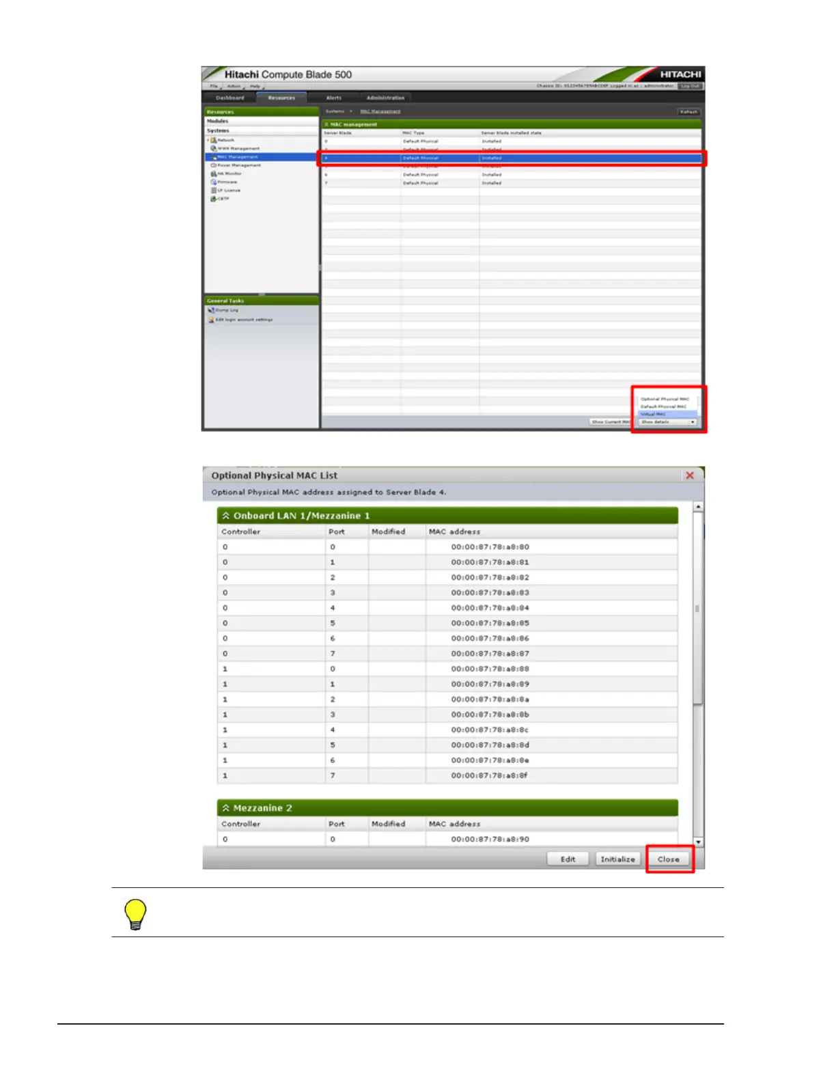Select Server Blade 7 row
The image size is (836, 1082).
coord(512,183)
